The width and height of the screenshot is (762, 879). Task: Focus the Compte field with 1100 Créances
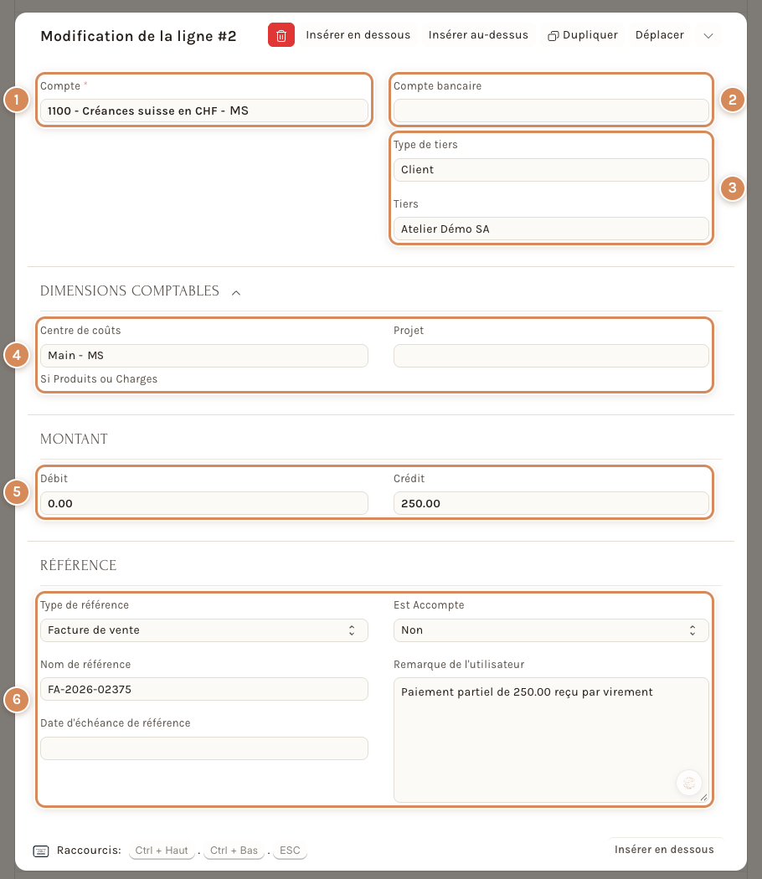pyautogui.click(x=204, y=111)
